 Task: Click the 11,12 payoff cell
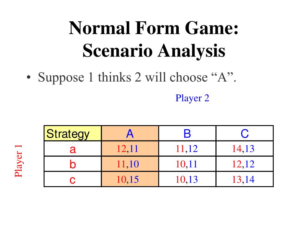click(187, 149)
